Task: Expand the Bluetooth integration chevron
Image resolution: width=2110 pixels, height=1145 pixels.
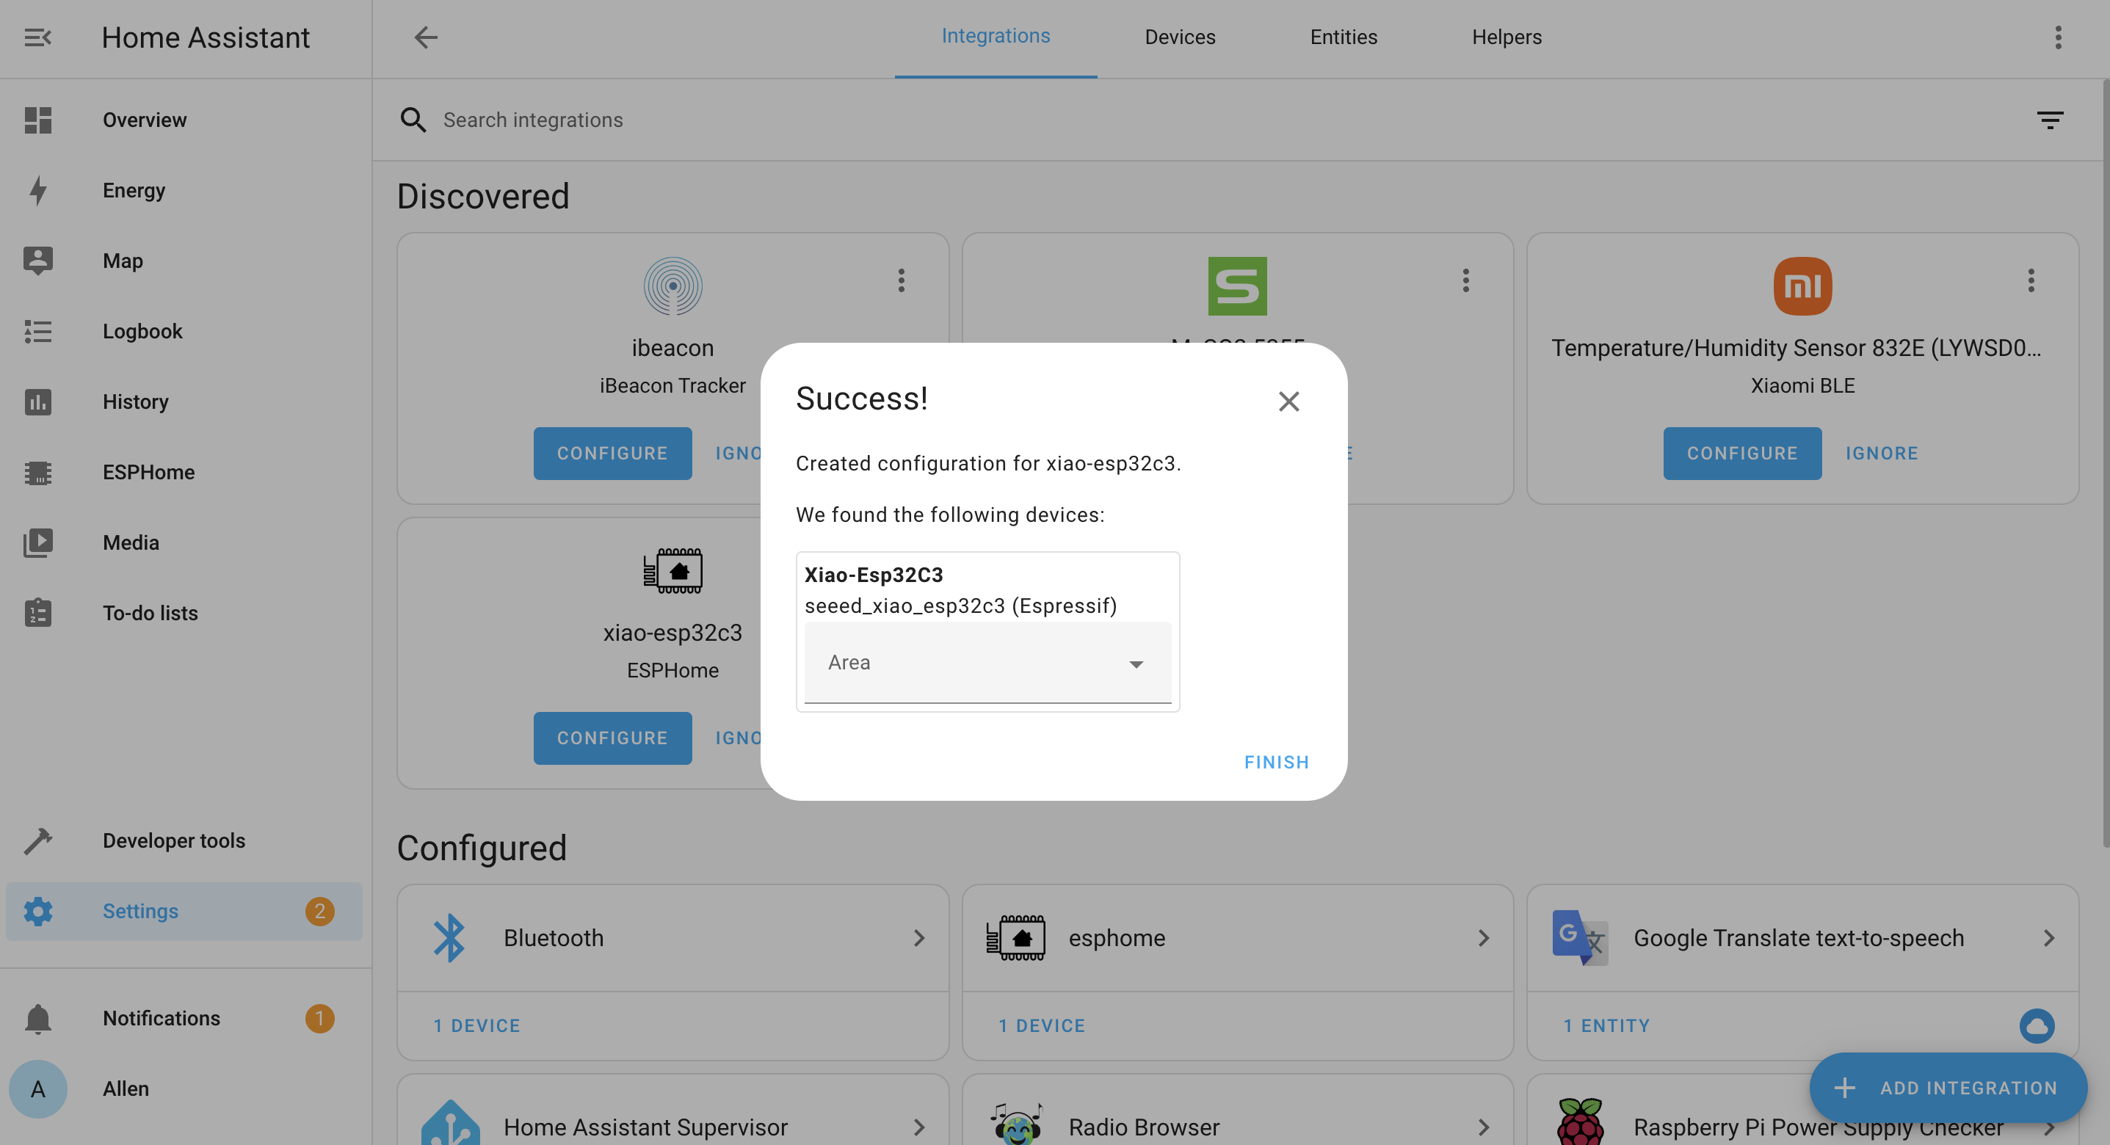Action: [918, 938]
